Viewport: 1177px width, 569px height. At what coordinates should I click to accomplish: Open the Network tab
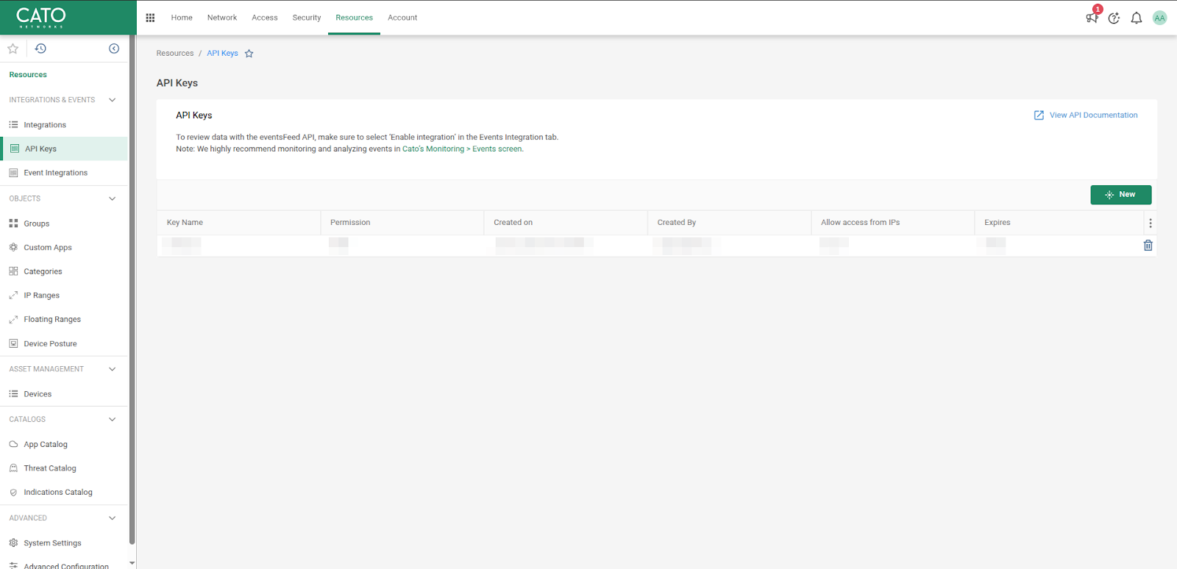(221, 18)
